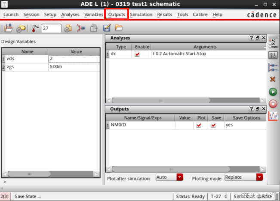Image resolution: width=280 pixels, height=201 pixels.
Task: Click the thermometer temperature icon
Action: pos(35,28)
